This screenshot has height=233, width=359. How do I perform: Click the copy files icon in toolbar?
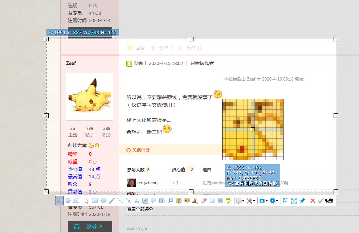point(179,201)
